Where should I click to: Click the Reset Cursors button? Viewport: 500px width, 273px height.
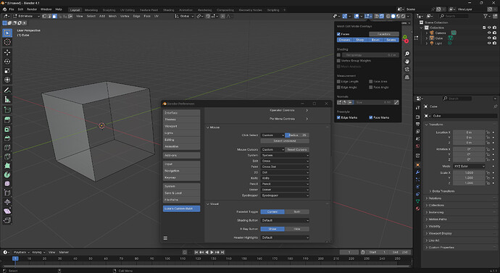click(297, 149)
